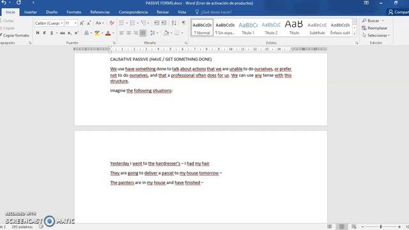
Task: Open ribbon display options
Action: [366, 3]
